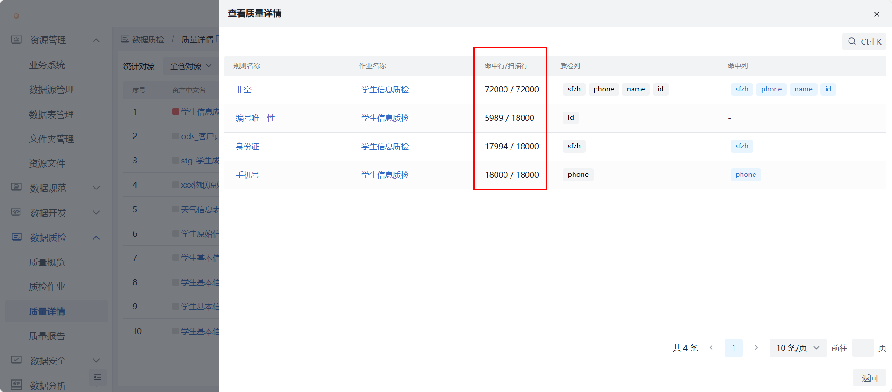Click gray sfzh tag in 非空 row

(574, 89)
